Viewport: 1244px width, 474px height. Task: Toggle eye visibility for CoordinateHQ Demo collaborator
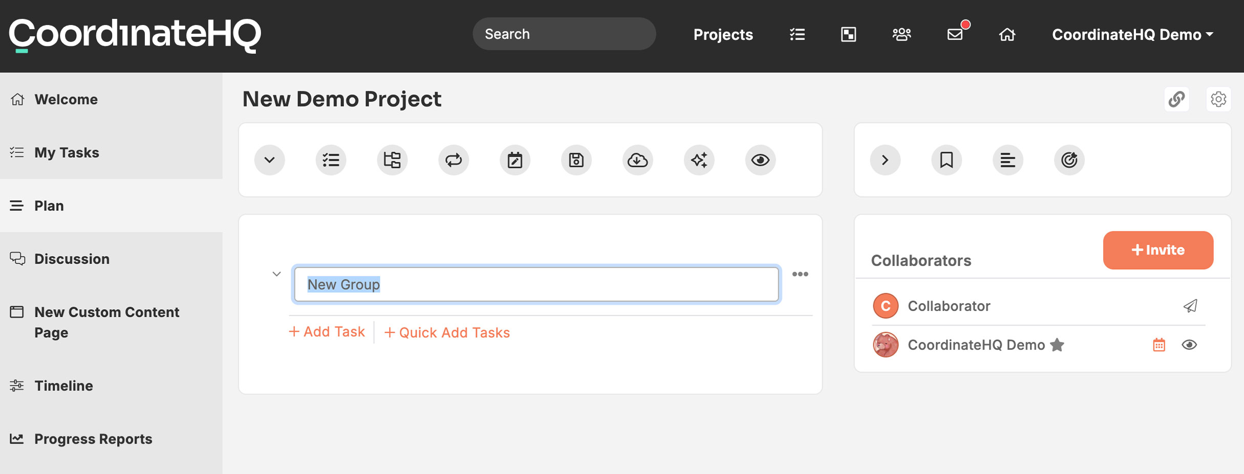1189,345
